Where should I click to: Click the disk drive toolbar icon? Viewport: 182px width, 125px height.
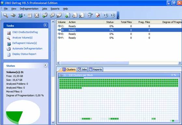pos(13,15)
